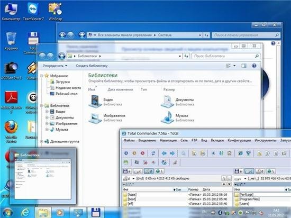Image resolution: width=291 pixels, height=218 pixels.
Task: Select drive a in left Total Commander panel
Action: (127, 171)
